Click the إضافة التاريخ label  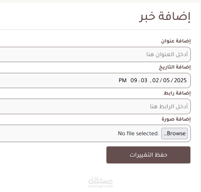[x=175, y=67]
